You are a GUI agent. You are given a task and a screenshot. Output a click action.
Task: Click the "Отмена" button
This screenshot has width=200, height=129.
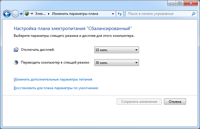175,101
